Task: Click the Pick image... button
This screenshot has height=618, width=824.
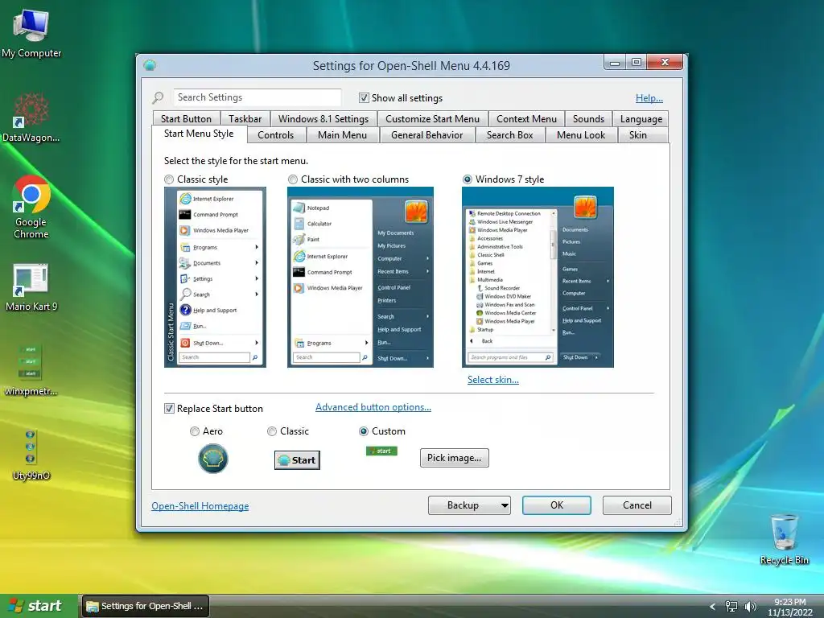Action: click(454, 458)
